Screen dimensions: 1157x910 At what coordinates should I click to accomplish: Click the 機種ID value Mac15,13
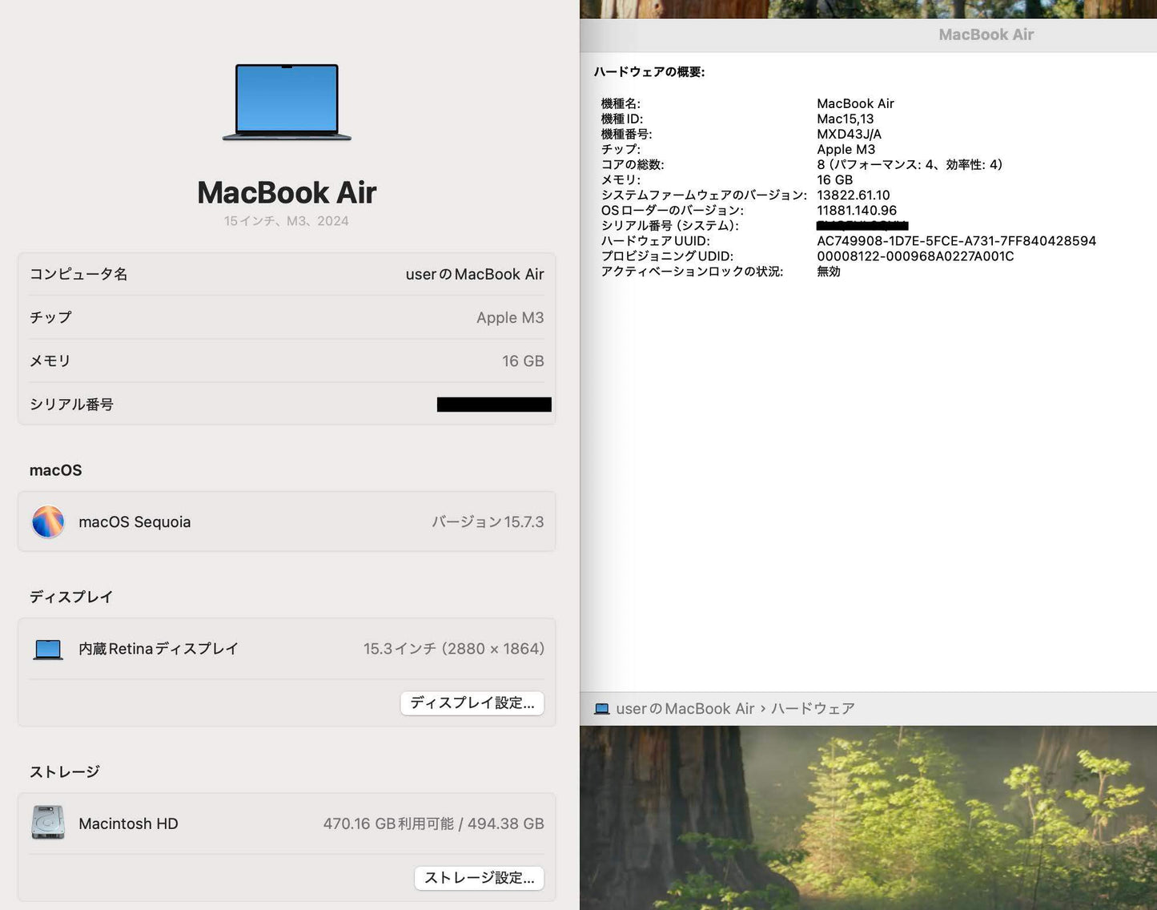coord(846,119)
